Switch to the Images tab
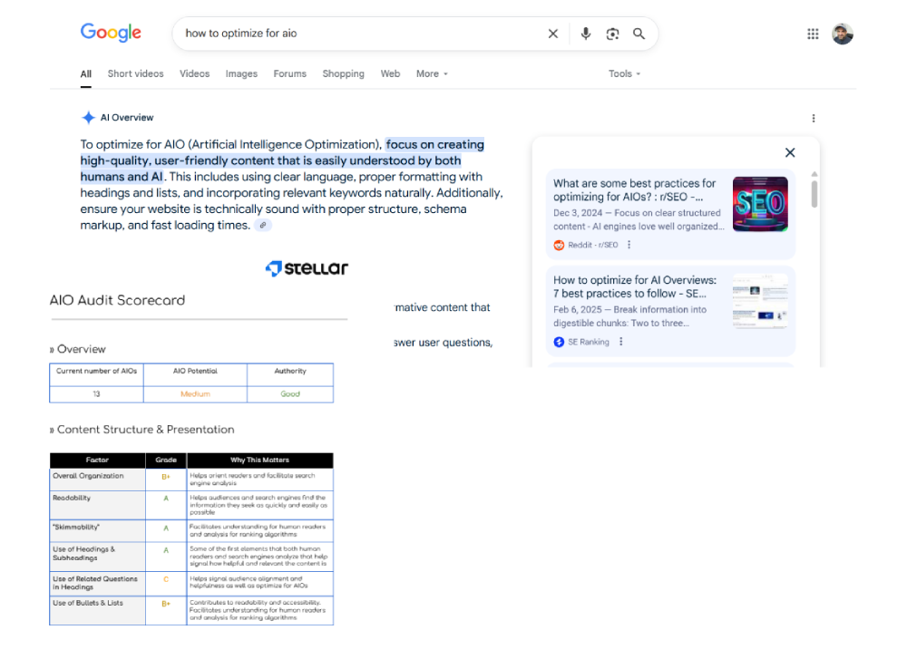 pyautogui.click(x=241, y=74)
